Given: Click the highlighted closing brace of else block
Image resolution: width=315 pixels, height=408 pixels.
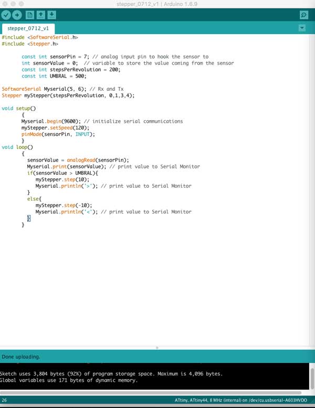Looking at the screenshot, I should [x=29, y=218].
